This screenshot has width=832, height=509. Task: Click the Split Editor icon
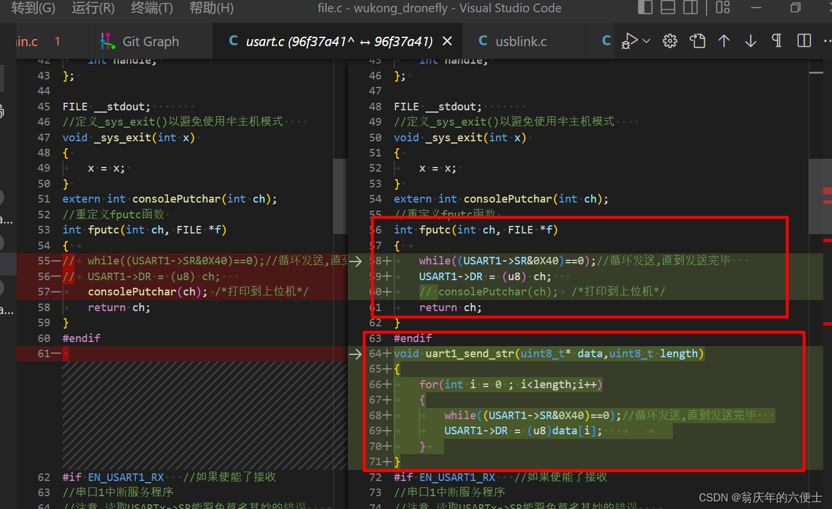804,41
